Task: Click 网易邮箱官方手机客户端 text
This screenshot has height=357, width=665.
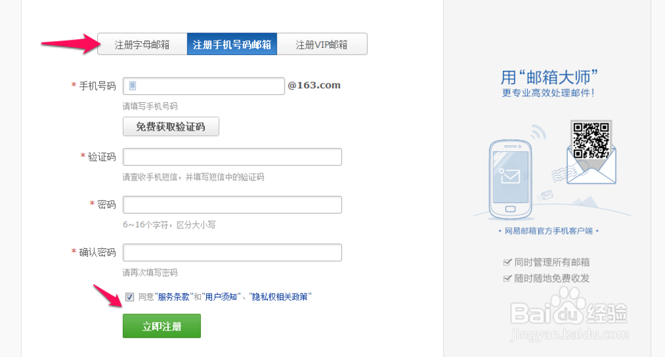Action: pos(549,231)
